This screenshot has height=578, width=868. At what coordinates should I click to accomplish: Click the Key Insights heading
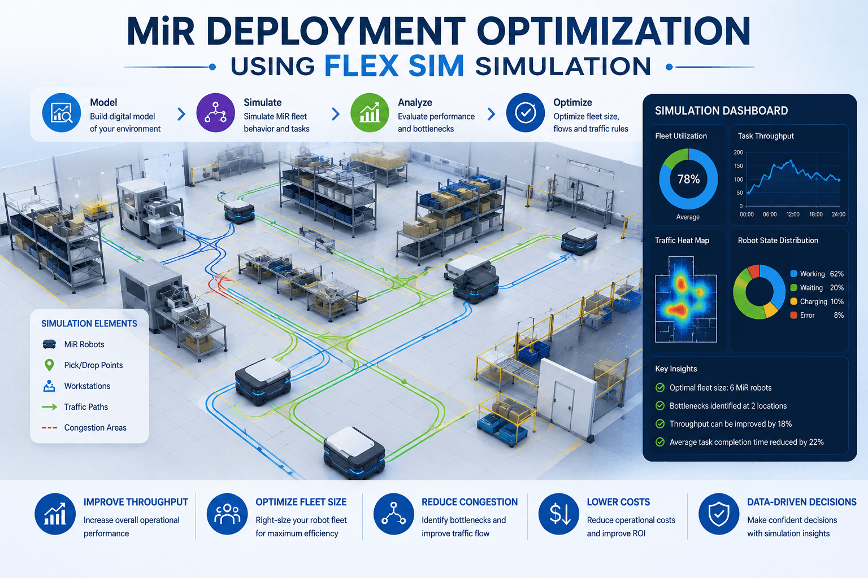coord(676,369)
